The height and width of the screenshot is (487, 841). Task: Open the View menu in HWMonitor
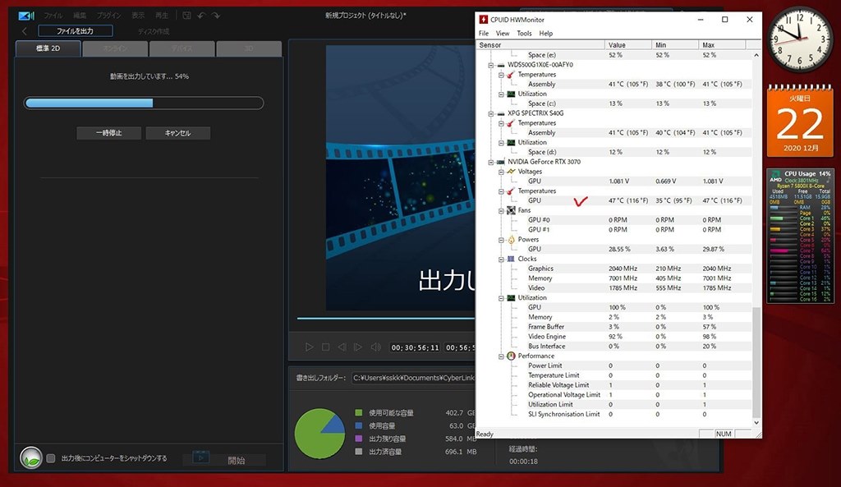[x=503, y=33]
